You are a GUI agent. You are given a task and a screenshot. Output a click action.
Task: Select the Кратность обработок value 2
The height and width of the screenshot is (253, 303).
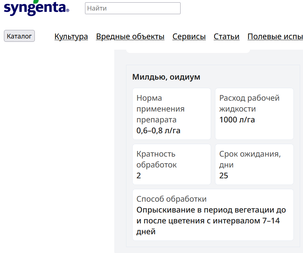(139, 175)
